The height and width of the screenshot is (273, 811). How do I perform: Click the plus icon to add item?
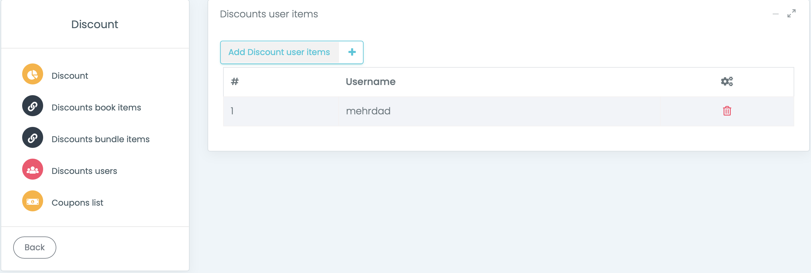point(352,52)
